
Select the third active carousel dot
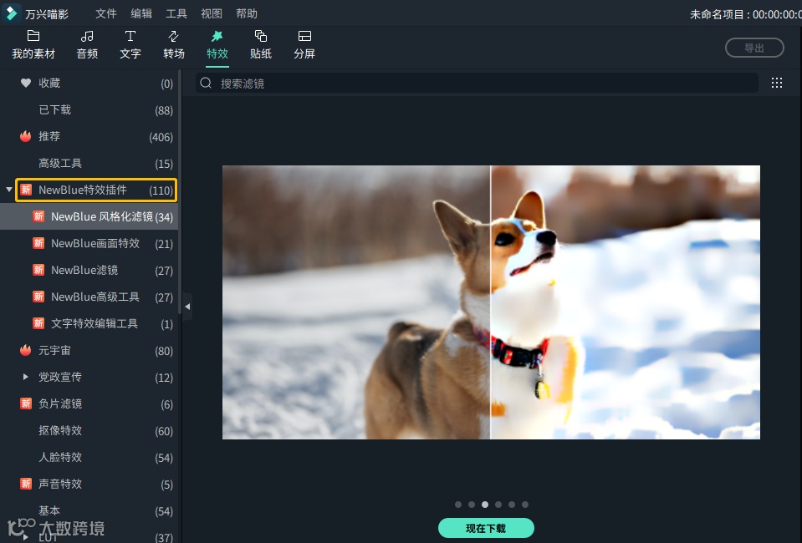[x=485, y=505]
